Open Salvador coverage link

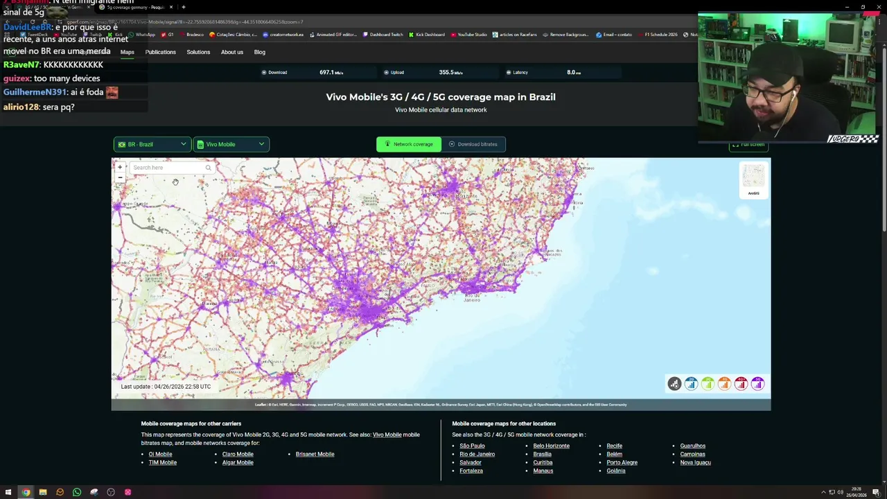471,462
